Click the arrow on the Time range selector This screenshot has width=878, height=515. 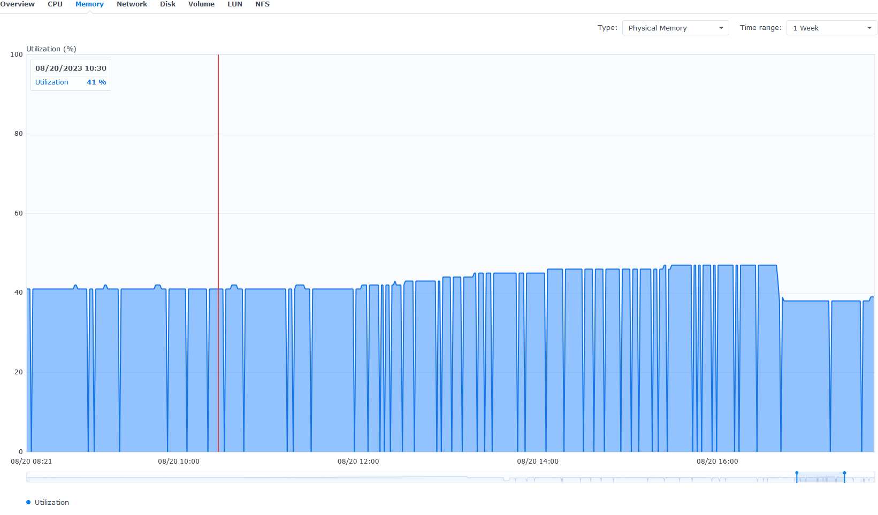(869, 28)
